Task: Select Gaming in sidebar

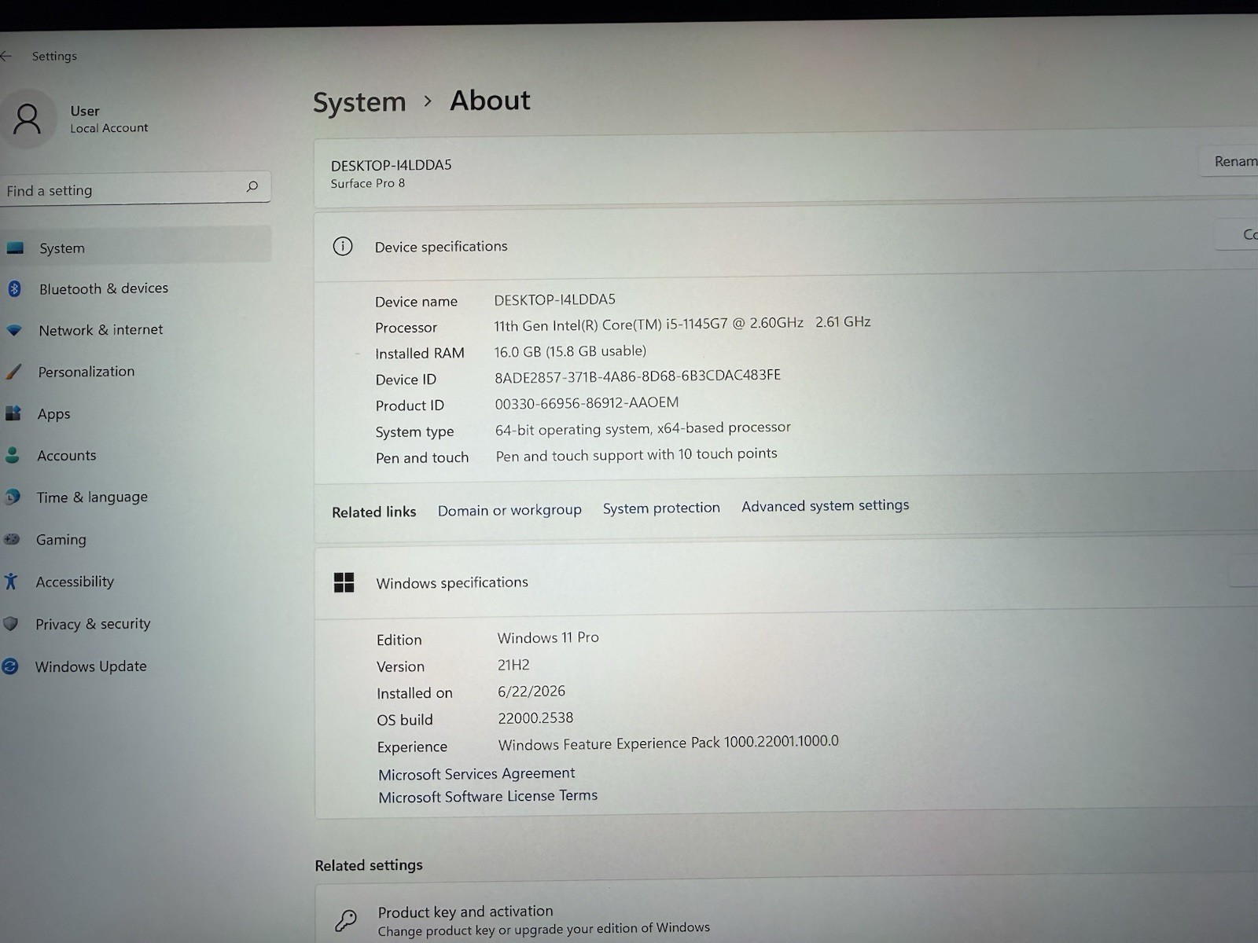Action: pyautogui.click(x=61, y=540)
